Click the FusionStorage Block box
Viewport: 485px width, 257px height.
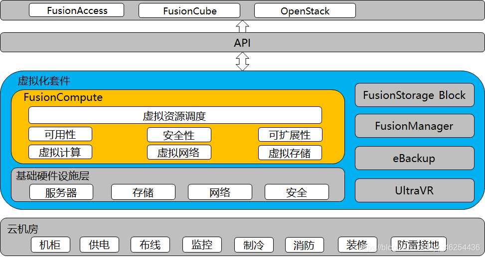[x=415, y=95]
